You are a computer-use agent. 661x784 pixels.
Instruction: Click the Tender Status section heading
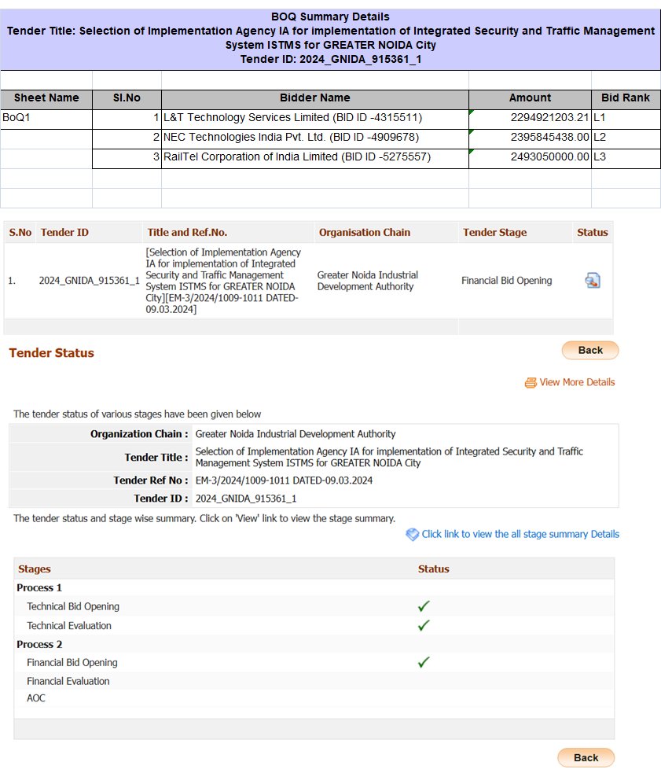tap(51, 353)
